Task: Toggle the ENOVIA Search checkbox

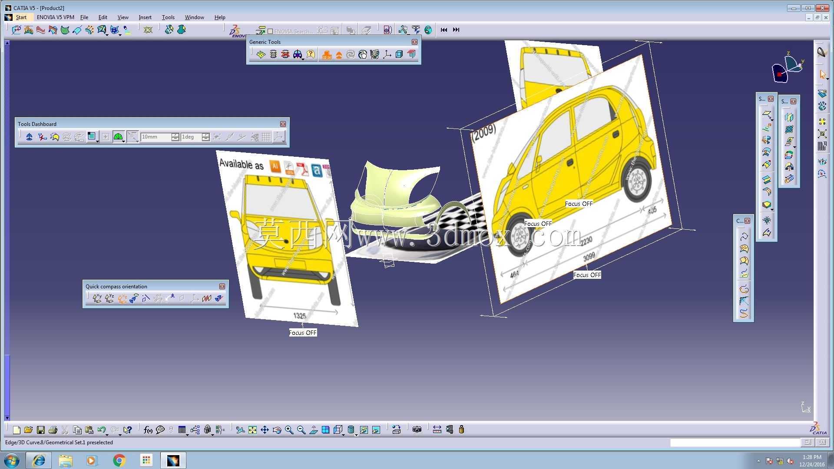Action: (x=270, y=31)
